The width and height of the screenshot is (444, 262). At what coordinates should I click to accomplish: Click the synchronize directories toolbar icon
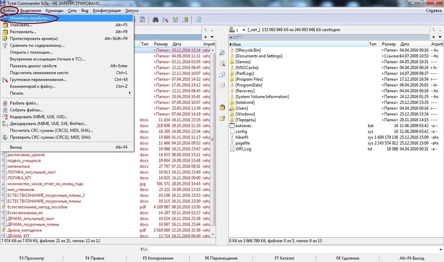point(175,20)
